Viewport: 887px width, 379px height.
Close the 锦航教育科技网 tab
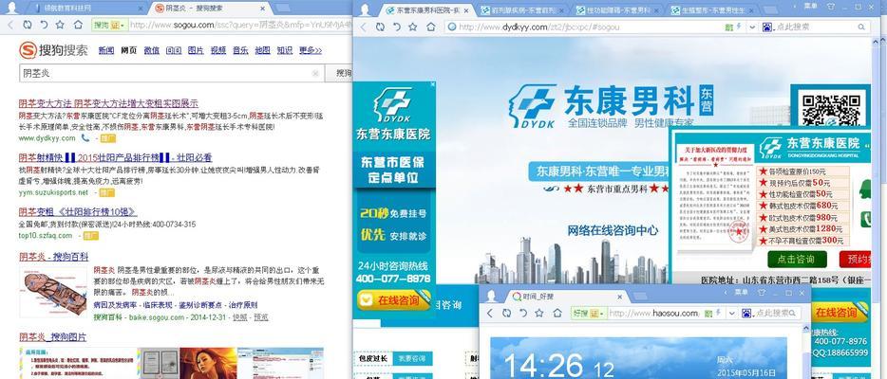[x=142, y=9]
